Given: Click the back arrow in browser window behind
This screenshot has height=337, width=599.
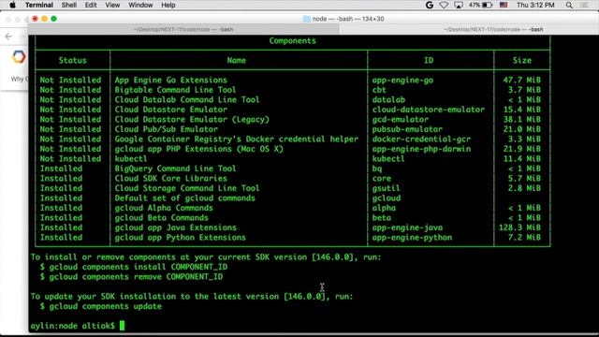Looking at the screenshot, I should click(8, 37).
